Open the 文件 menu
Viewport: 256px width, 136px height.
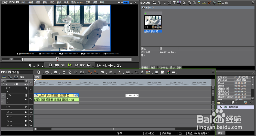(23, 3)
